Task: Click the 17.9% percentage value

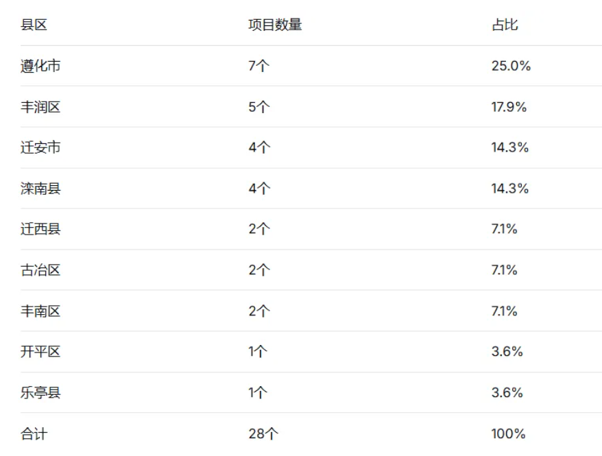Action: [x=509, y=107]
